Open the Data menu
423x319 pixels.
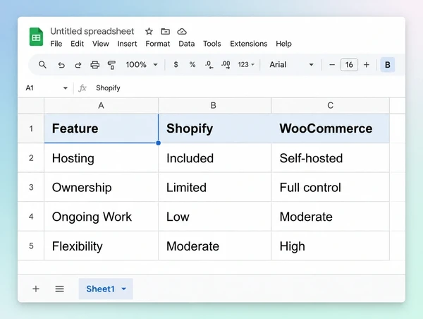pyautogui.click(x=187, y=44)
